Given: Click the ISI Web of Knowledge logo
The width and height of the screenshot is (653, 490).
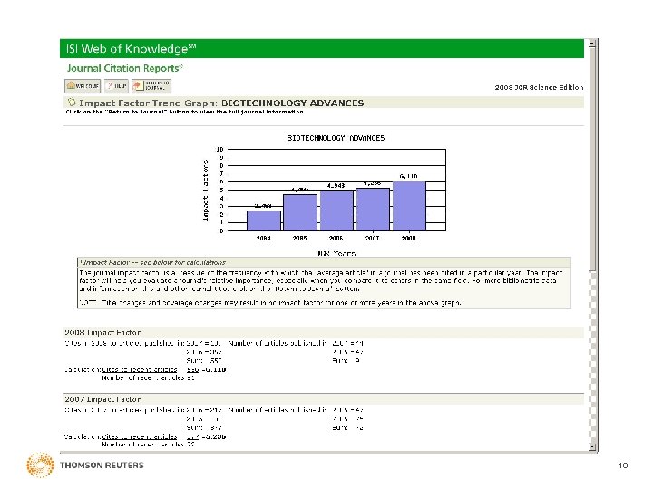Looking at the screenshot, I should [131, 49].
